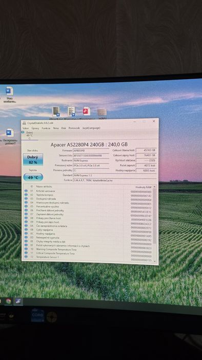Click the Štandard field NVM Express 1.3
The height and width of the screenshot is (360, 202).
click(115, 175)
